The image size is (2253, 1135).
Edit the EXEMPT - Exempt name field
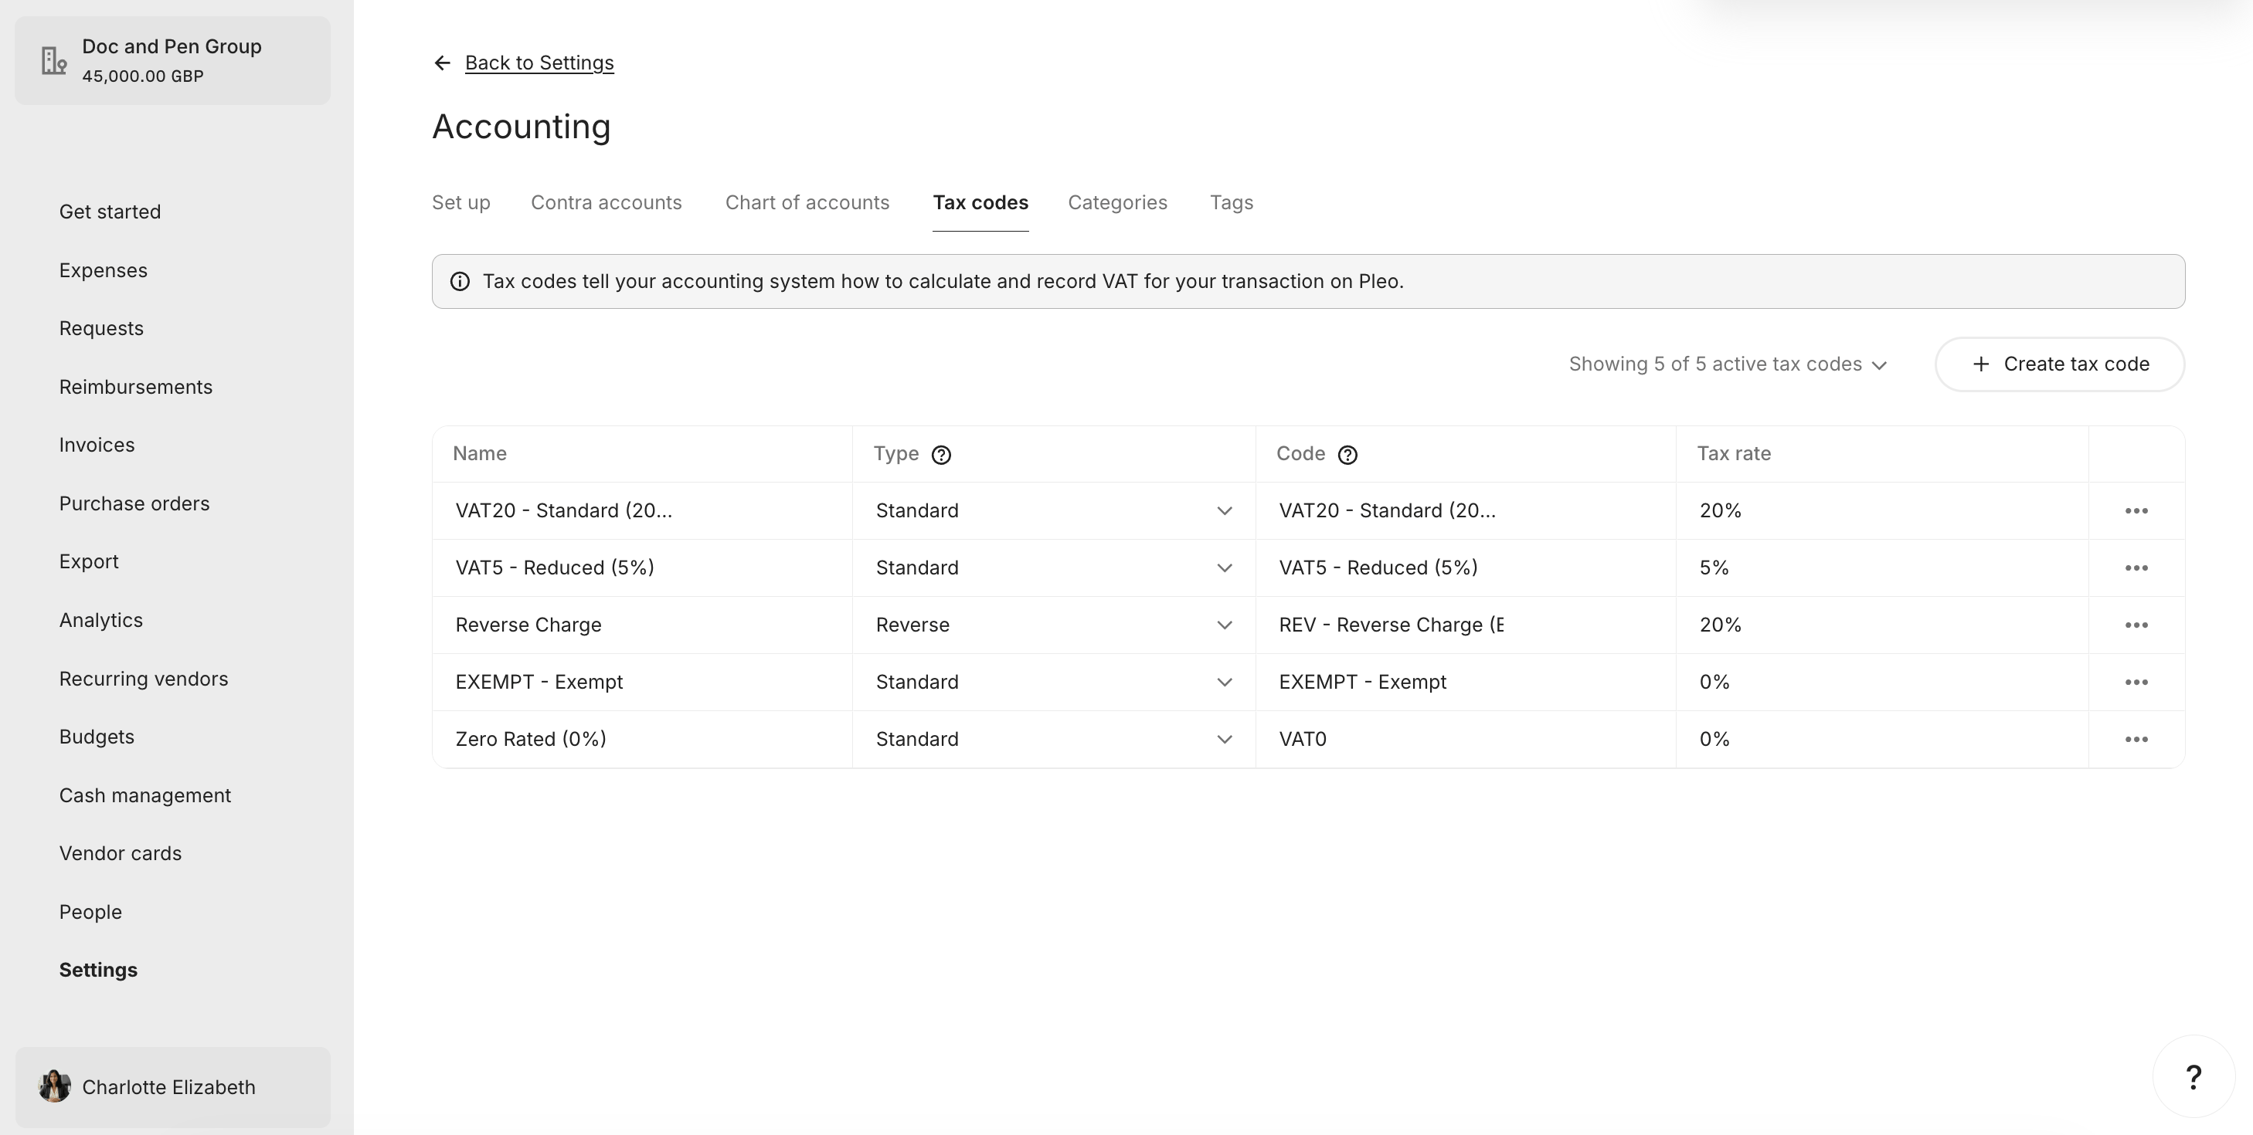(643, 682)
